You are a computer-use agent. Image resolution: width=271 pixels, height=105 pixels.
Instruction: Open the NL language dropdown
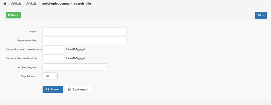(x=261, y=15)
